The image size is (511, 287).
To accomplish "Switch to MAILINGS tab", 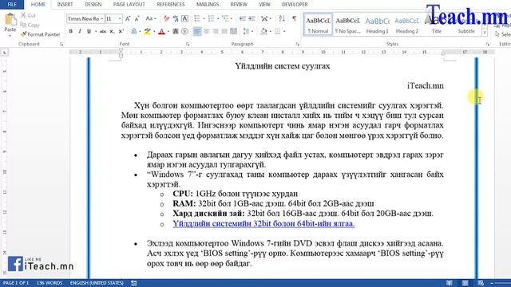I will [x=208, y=4].
